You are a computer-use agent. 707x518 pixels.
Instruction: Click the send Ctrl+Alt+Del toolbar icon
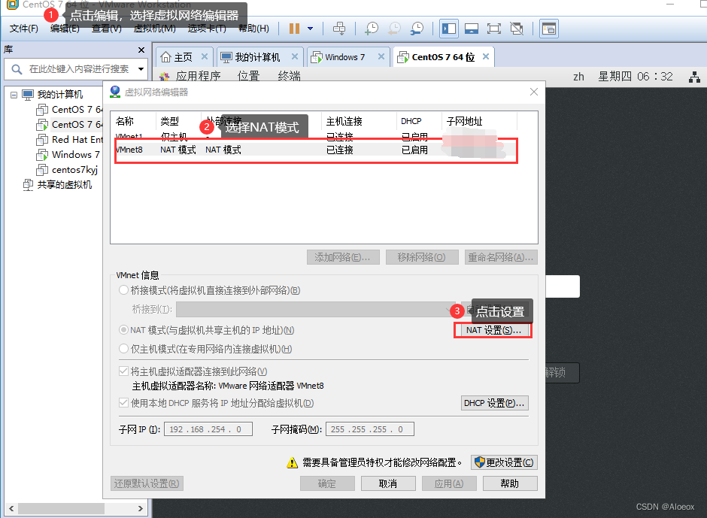[x=339, y=29]
